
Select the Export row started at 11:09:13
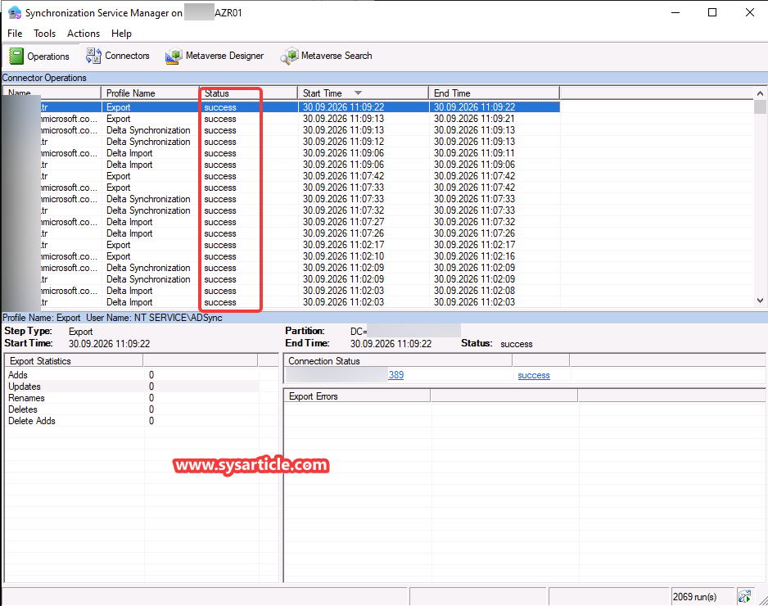pos(281,119)
